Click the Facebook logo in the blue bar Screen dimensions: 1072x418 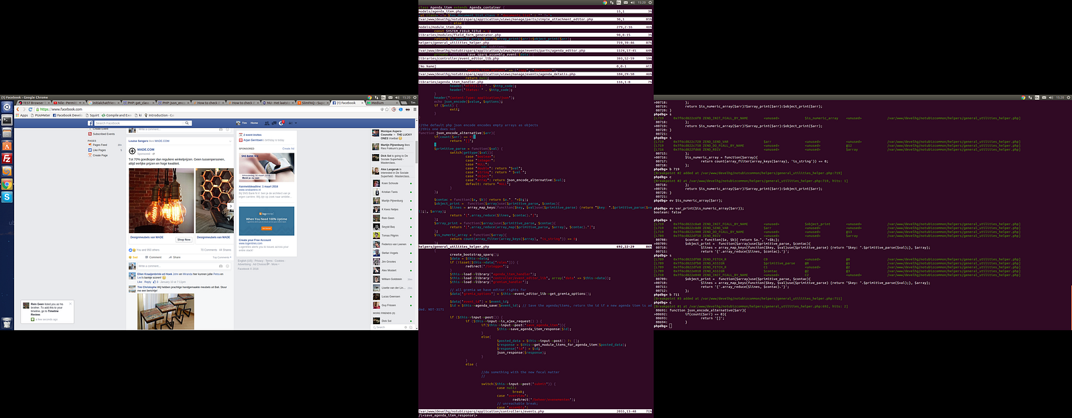click(x=90, y=123)
